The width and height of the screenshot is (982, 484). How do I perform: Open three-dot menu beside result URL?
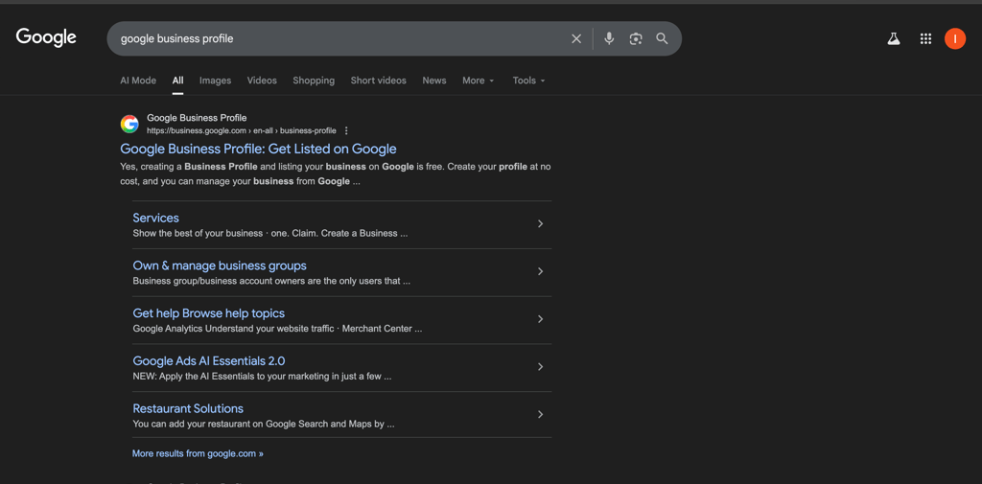point(346,131)
